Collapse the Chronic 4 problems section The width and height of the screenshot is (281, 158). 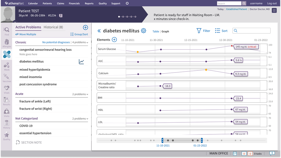pyautogui.click(x=80, y=42)
